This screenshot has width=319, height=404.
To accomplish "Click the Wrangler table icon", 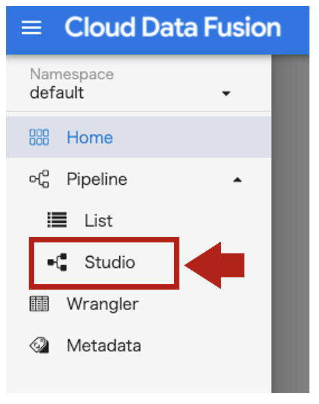I will pyautogui.click(x=39, y=304).
